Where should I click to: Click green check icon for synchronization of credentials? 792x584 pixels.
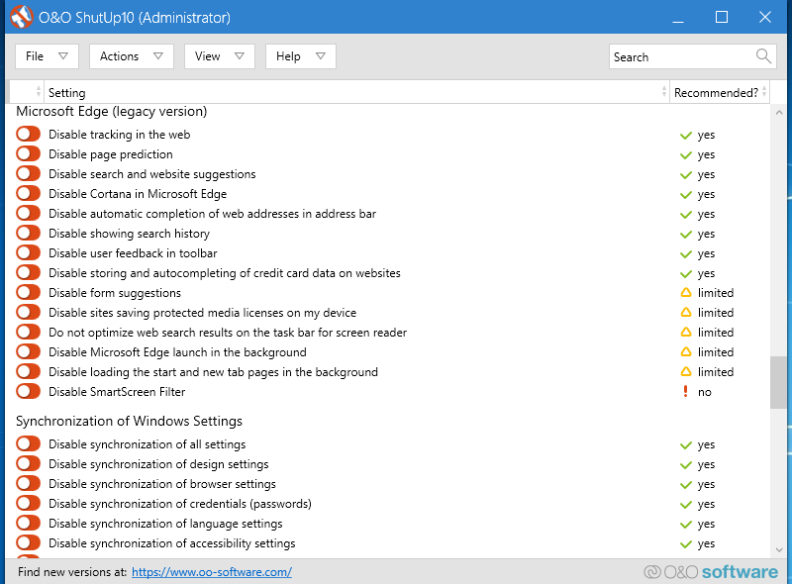click(x=685, y=504)
